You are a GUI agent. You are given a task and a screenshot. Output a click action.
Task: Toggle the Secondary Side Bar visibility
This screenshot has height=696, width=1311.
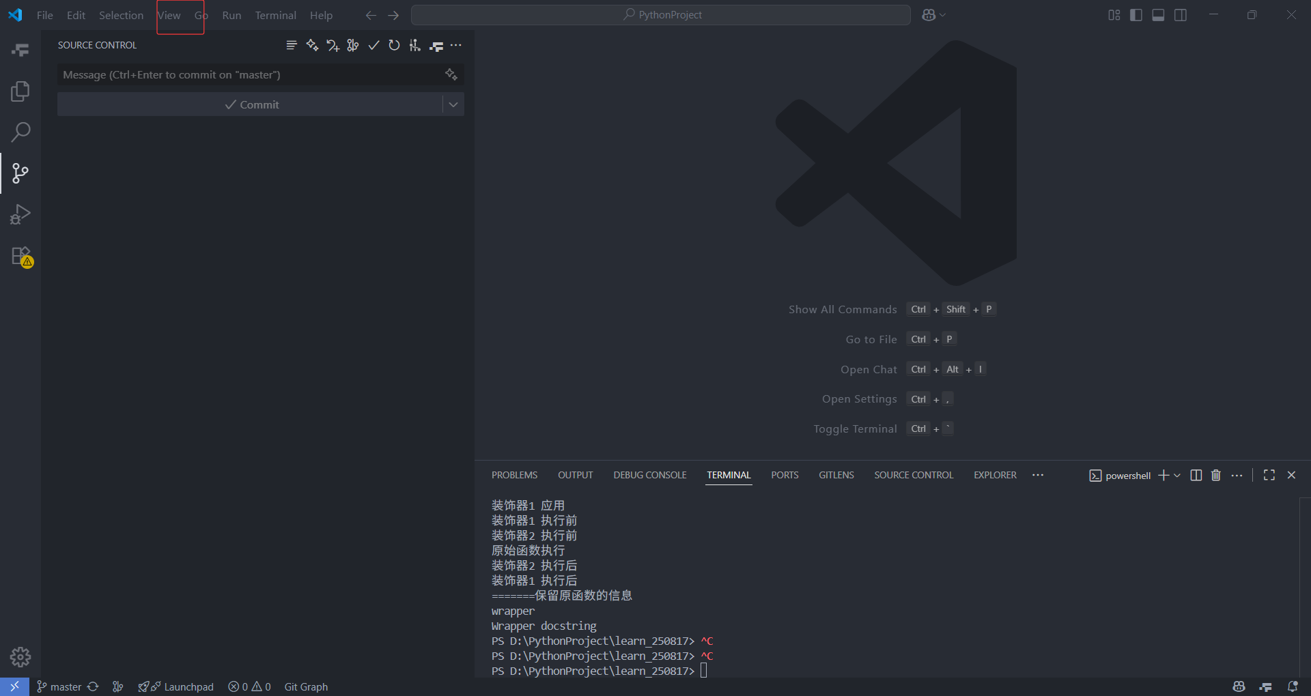click(1181, 15)
